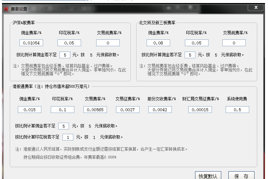The width and height of the screenshot is (268, 179).
Task: Click 港股通 minimum 印花税 field showing 1
Action: [68, 137]
